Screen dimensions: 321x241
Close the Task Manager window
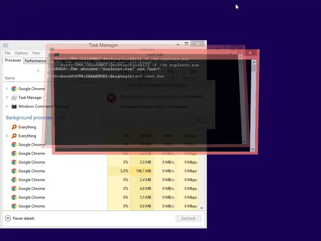[x=198, y=44]
